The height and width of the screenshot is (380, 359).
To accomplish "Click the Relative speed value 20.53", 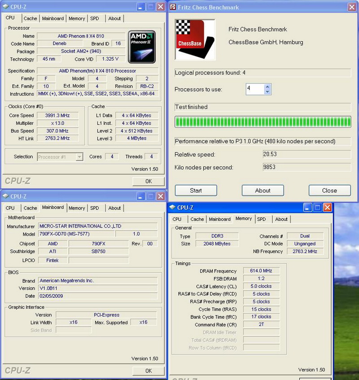I will tap(307, 154).
